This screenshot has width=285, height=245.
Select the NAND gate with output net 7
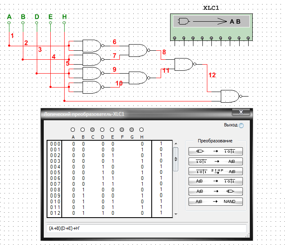pos(92,59)
